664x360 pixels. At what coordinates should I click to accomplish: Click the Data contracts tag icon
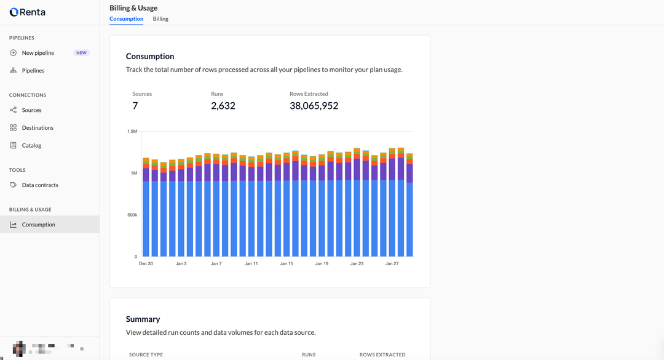pos(14,185)
